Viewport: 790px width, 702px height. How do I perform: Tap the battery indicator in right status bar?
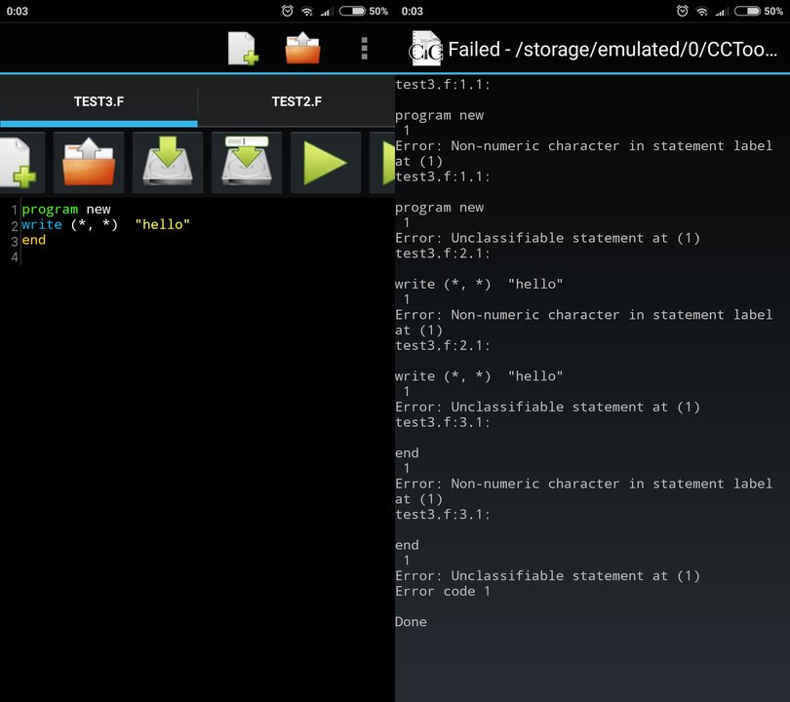coord(747,11)
